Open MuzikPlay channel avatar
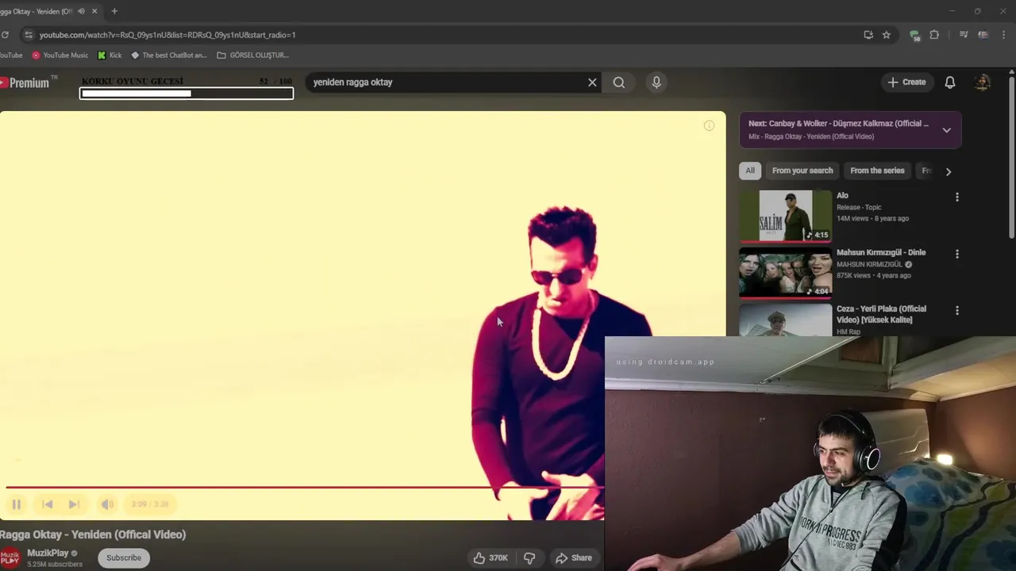The image size is (1016, 571). coord(10,558)
